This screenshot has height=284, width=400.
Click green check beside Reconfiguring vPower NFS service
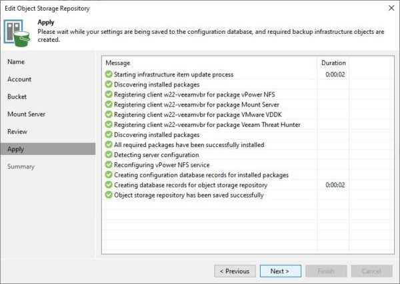(x=109, y=165)
